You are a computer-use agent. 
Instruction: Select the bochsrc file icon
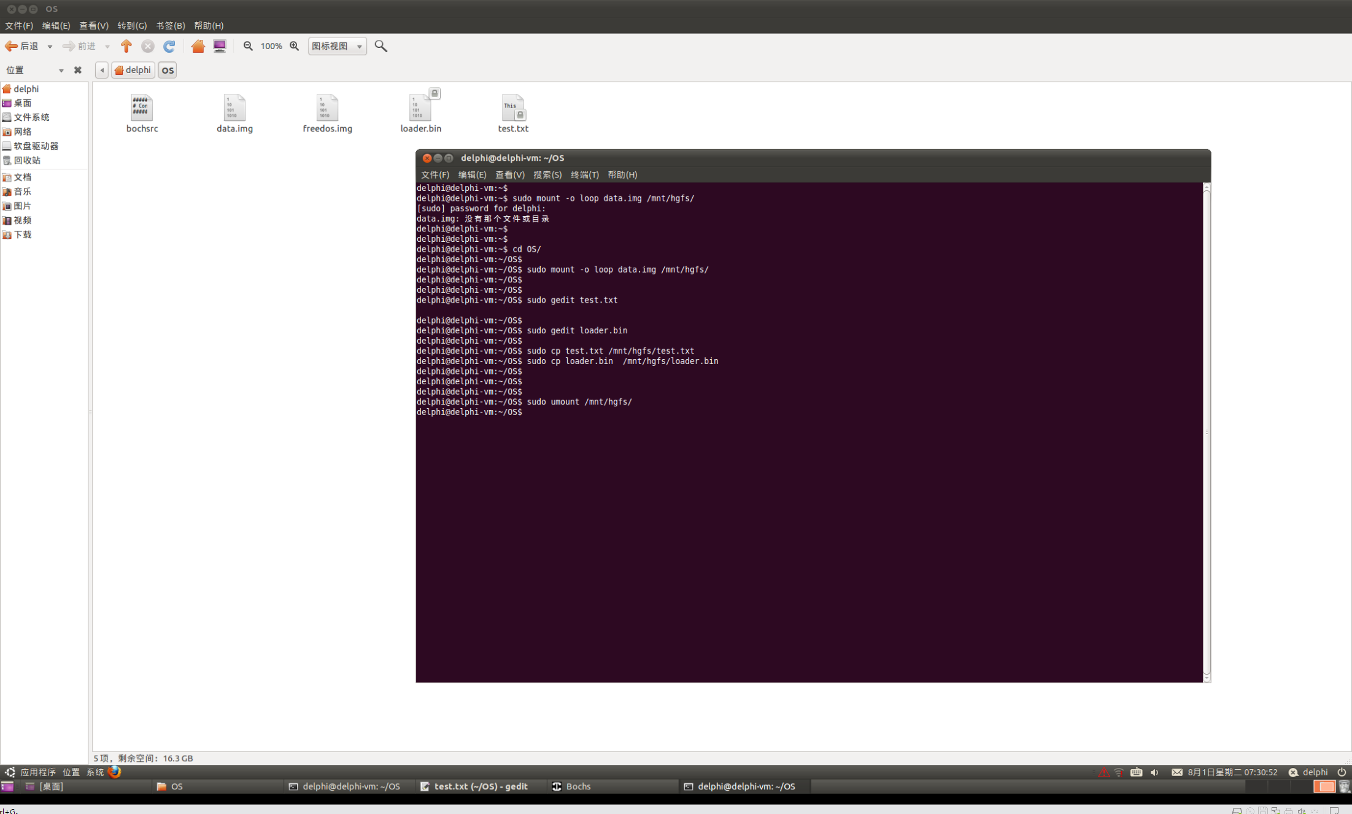pyautogui.click(x=142, y=109)
